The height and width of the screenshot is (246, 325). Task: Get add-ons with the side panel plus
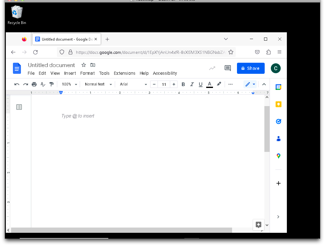[x=278, y=183]
